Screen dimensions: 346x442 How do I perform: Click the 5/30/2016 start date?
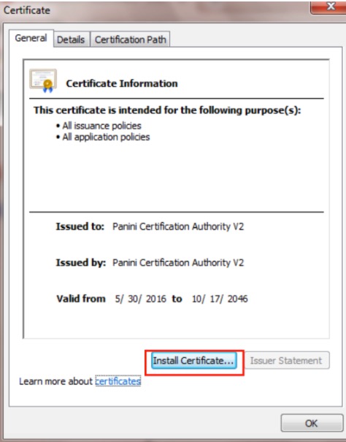point(141,299)
